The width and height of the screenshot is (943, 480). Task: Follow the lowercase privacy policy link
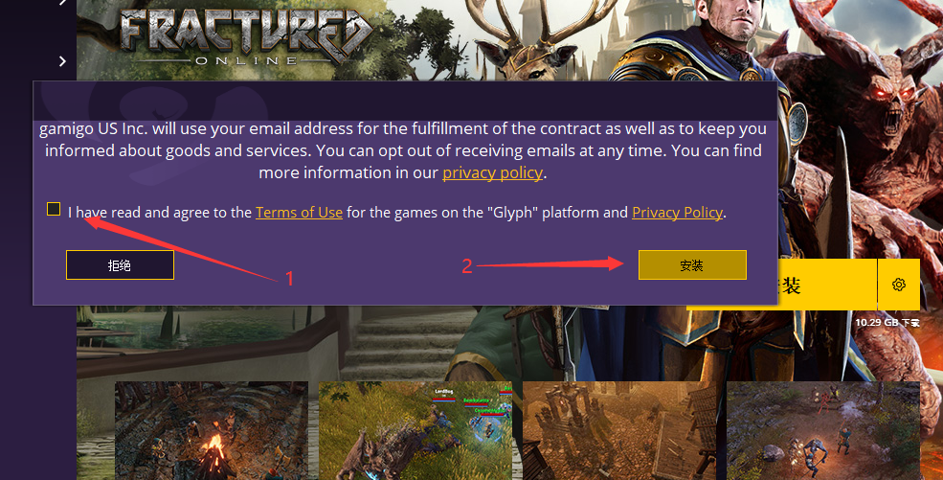(492, 172)
